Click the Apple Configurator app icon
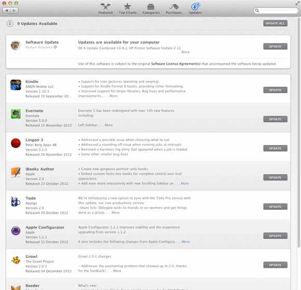 coord(16,230)
